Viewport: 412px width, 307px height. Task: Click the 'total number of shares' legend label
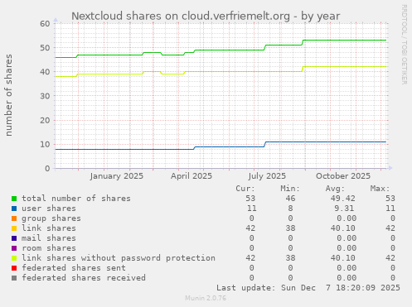pyautogui.click(x=76, y=199)
